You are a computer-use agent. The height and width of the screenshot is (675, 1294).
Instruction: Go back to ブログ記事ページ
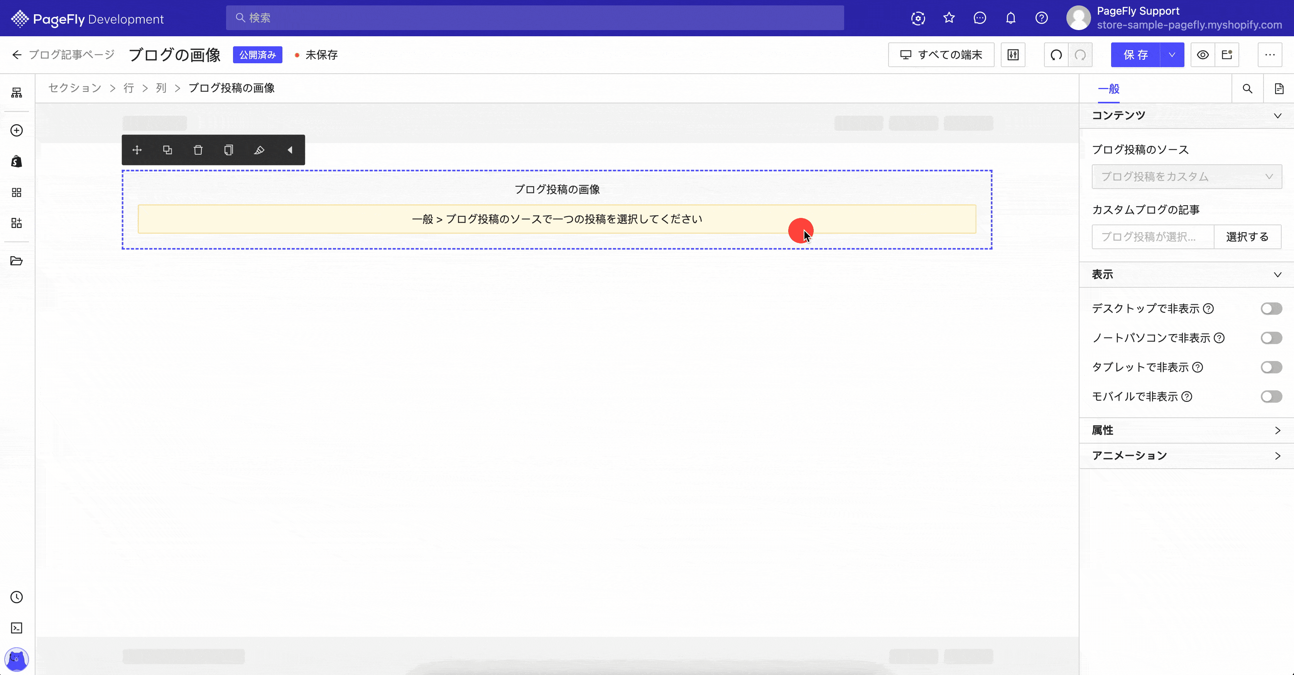click(63, 55)
